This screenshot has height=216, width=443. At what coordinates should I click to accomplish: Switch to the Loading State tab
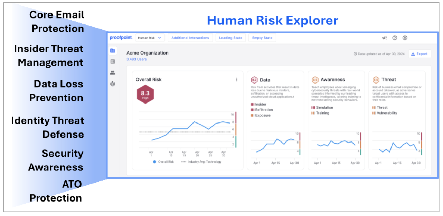click(x=230, y=38)
